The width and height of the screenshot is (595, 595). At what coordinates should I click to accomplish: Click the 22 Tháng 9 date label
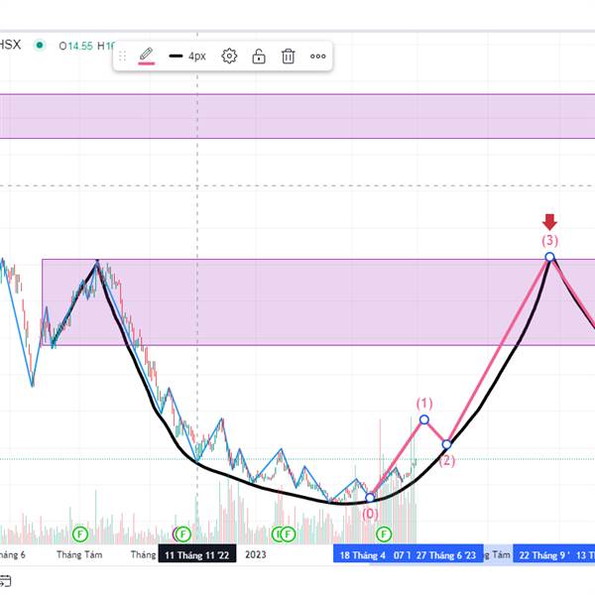click(544, 555)
